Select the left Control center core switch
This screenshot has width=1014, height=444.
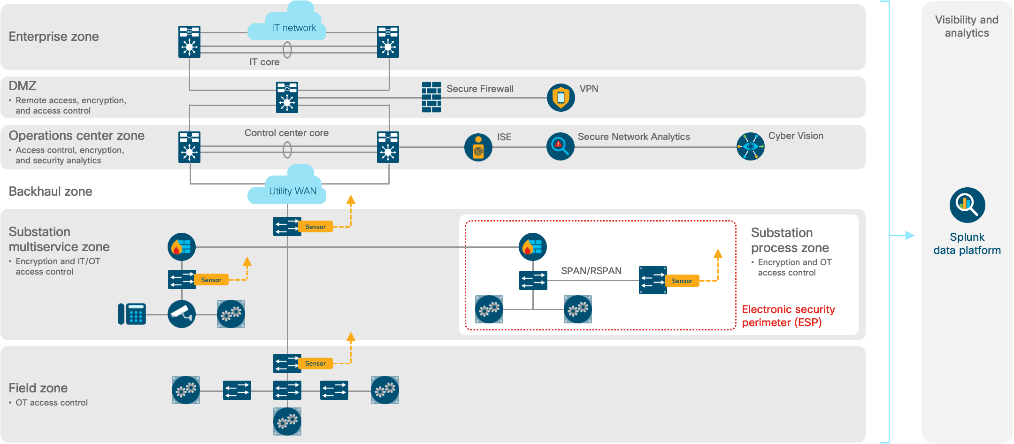[189, 147]
